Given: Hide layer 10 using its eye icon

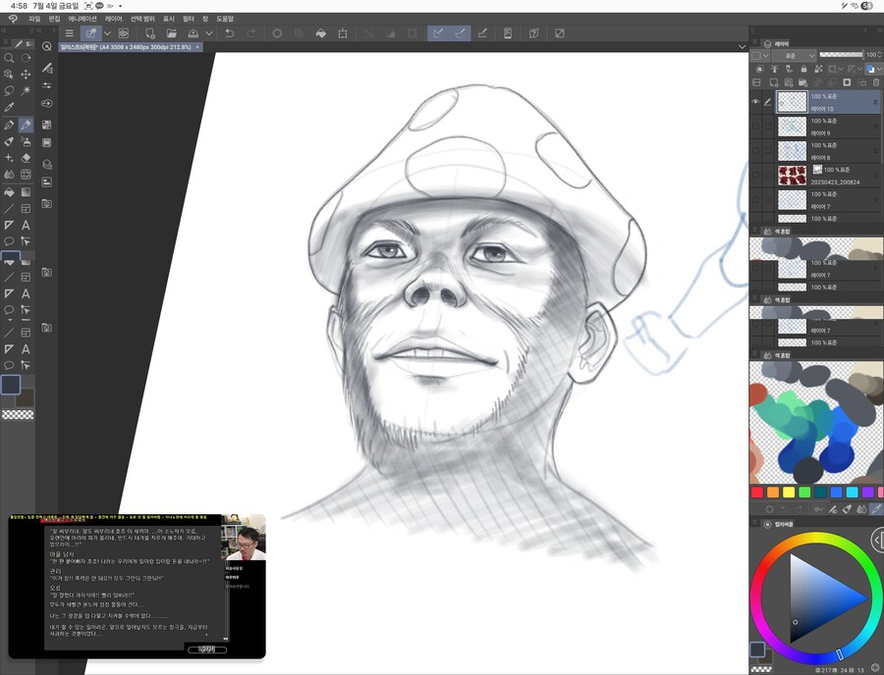Looking at the screenshot, I should (x=755, y=102).
